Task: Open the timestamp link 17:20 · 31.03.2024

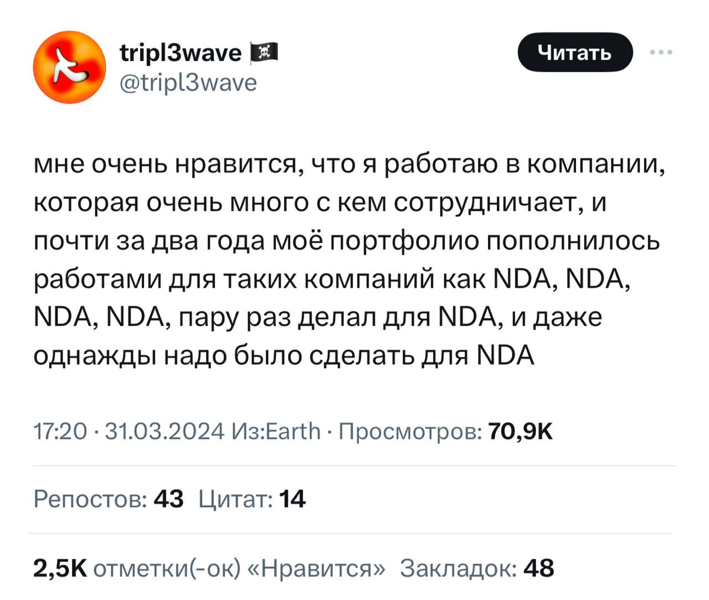Action: 128,432
